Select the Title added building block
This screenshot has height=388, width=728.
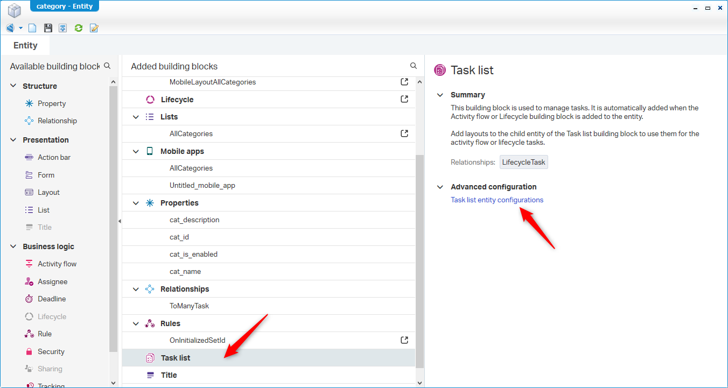coord(269,375)
